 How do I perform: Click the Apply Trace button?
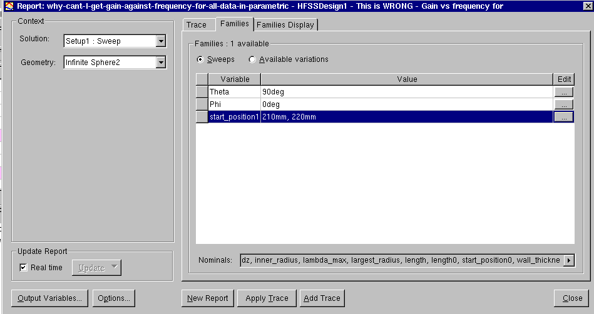(267, 298)
